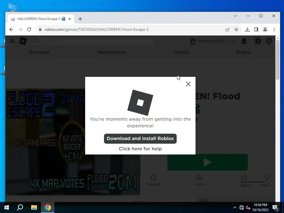Open Robux menu item
The image size is (284, 213).
click(244, 52)
